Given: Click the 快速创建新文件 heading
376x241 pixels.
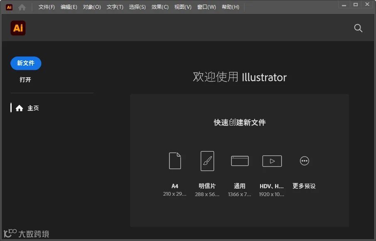Looking at the screenshot, I should point(240,123).
